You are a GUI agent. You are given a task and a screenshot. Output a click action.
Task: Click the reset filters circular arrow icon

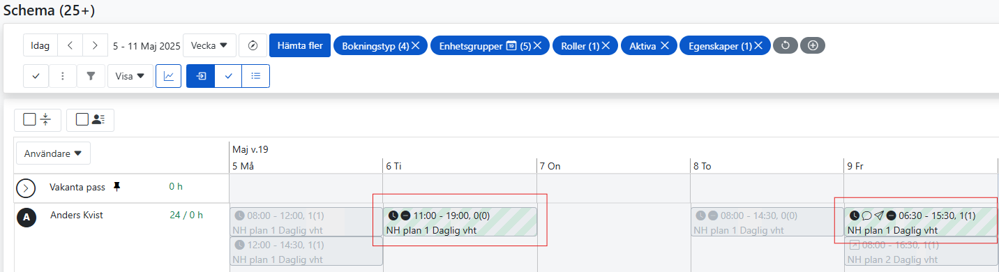point(786,45)
